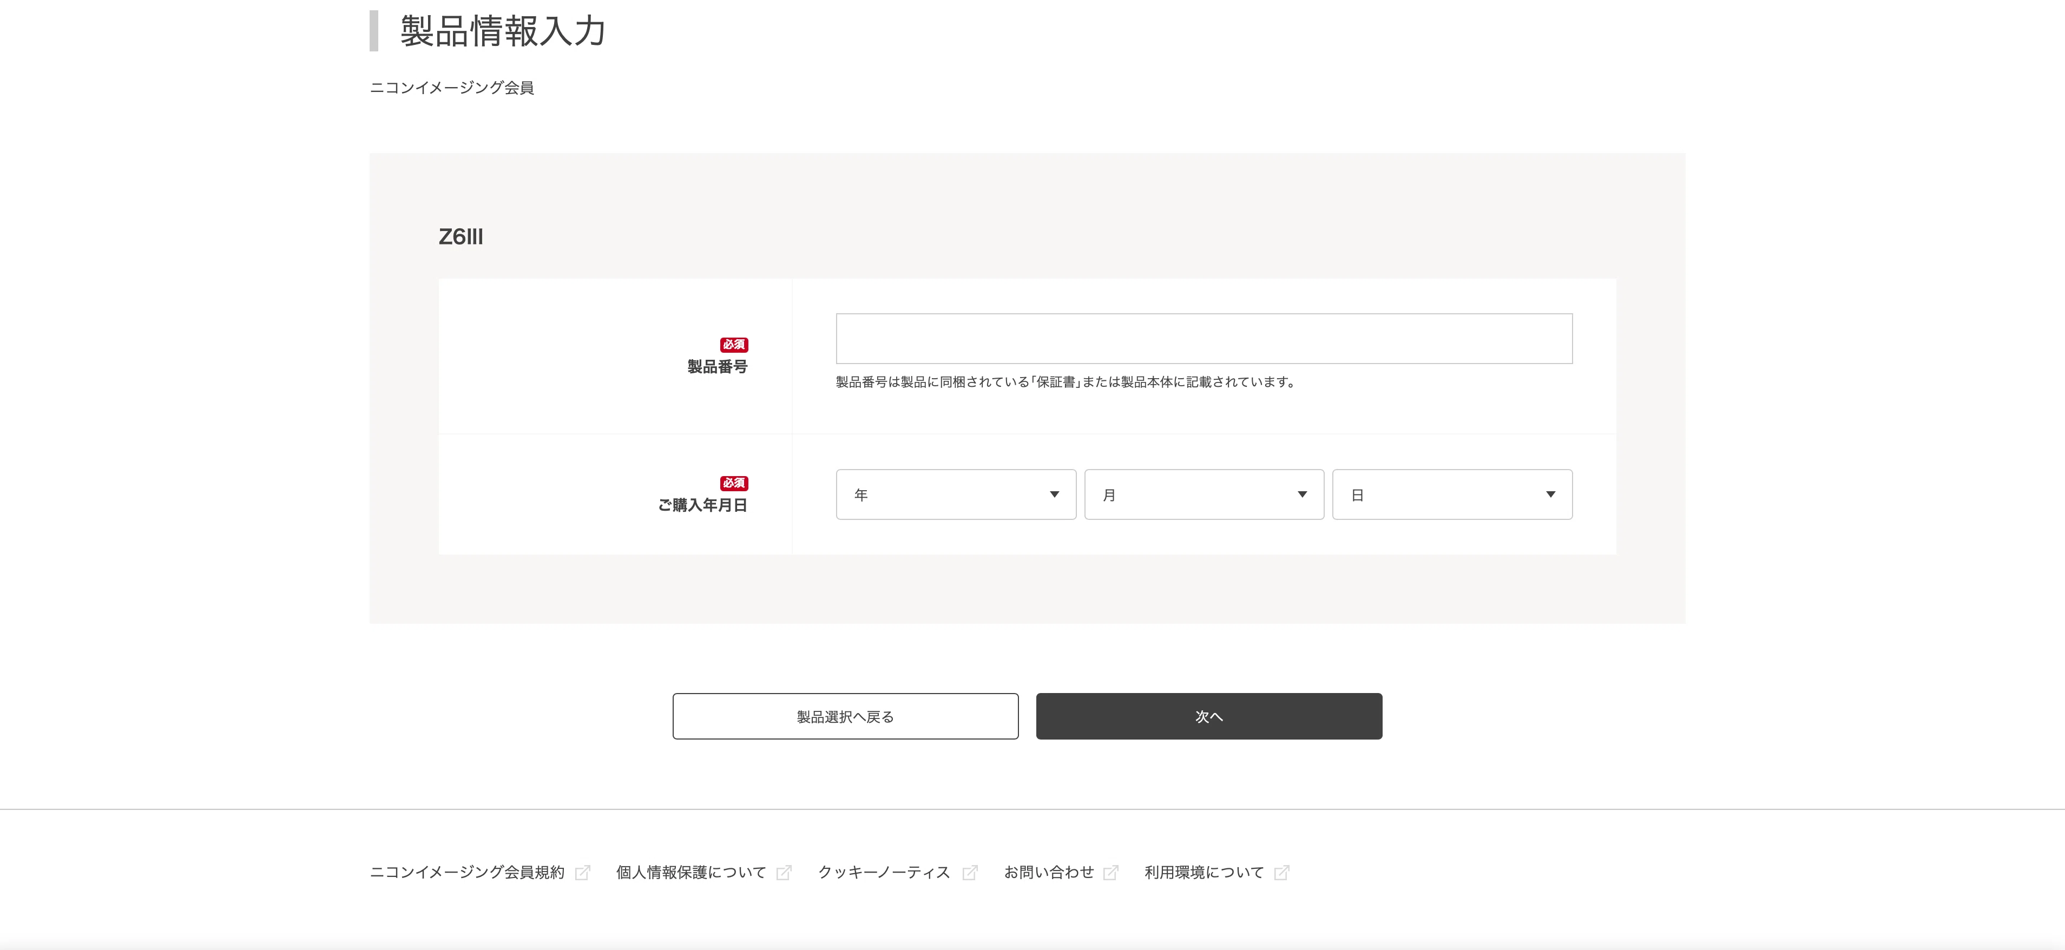Click external-link icon beside 利用環境について
Viewport: 2065px width, 950px height.
pyautogui.click(x=1282, y=872)
